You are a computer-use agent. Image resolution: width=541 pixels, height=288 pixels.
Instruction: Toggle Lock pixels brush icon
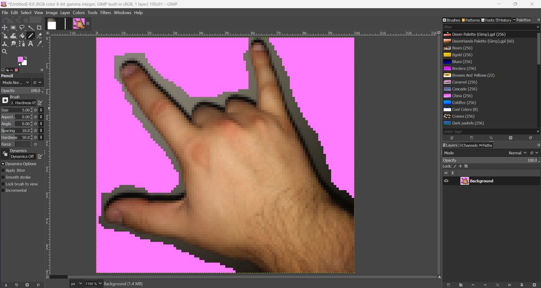pos(455,166)
